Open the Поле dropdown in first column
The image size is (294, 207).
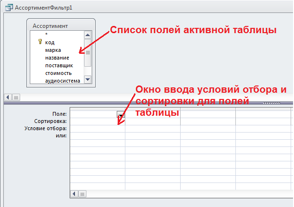tap(121, 114)
